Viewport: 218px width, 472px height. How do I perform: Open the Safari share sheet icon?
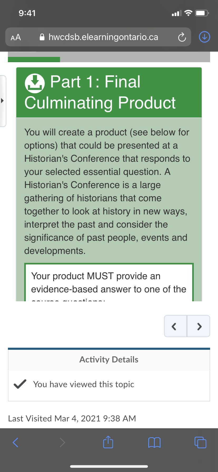pos(108,442)
